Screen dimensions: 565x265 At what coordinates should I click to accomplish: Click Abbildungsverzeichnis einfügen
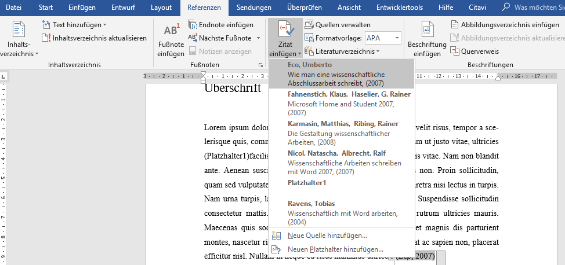(505, 25)
